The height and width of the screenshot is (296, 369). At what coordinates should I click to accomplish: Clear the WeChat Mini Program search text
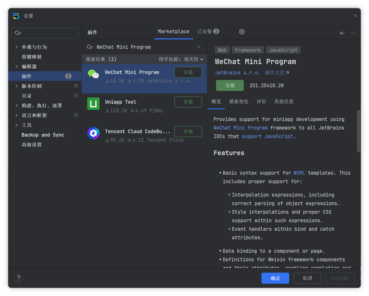tap(199, 47)
